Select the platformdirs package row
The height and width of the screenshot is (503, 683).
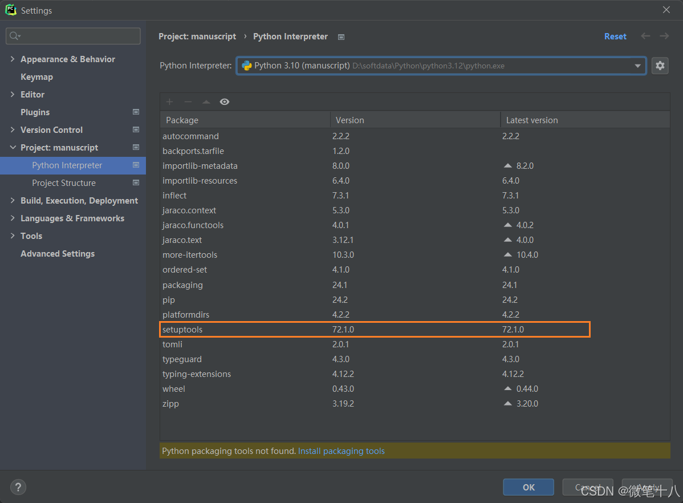pyautogui.click(x=414, y=315)
